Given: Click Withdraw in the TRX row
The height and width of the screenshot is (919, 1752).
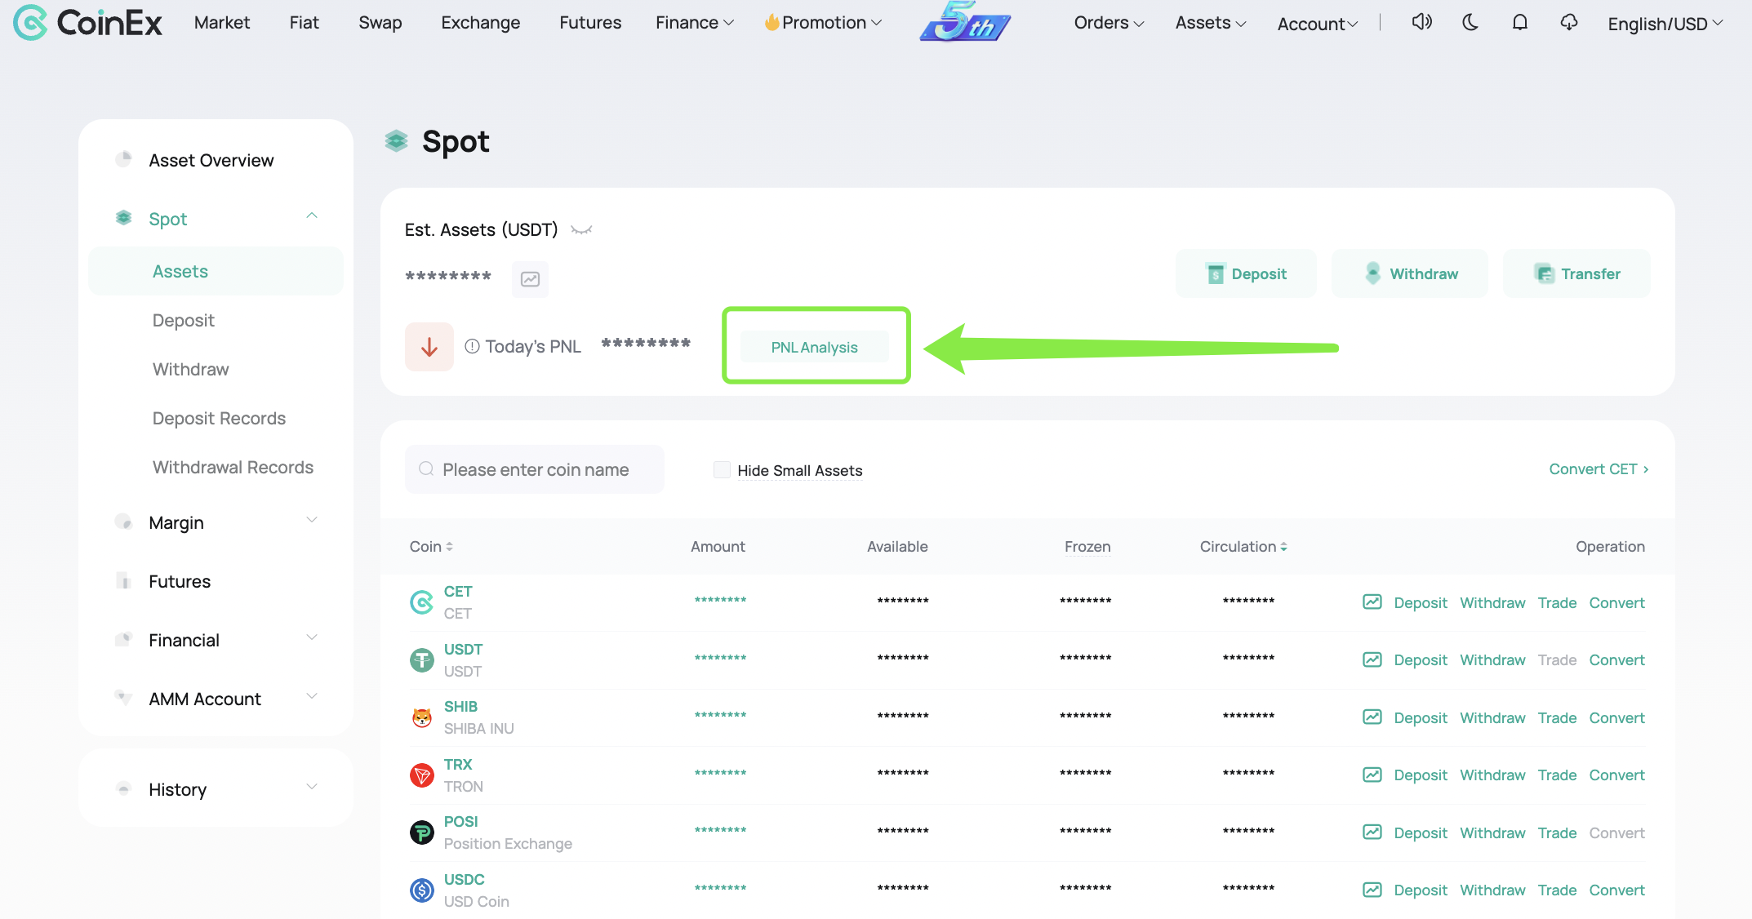Looking at the screenshot, I should (1492, 775).
